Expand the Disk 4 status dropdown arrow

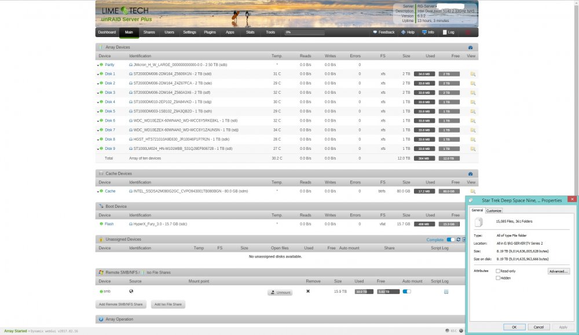point(98,102)
